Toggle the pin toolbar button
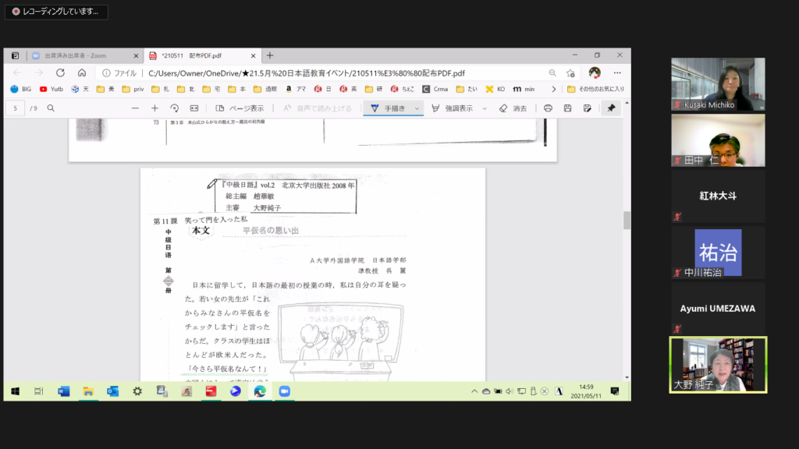This screenshot has height=449, width=799. [611, 108]
